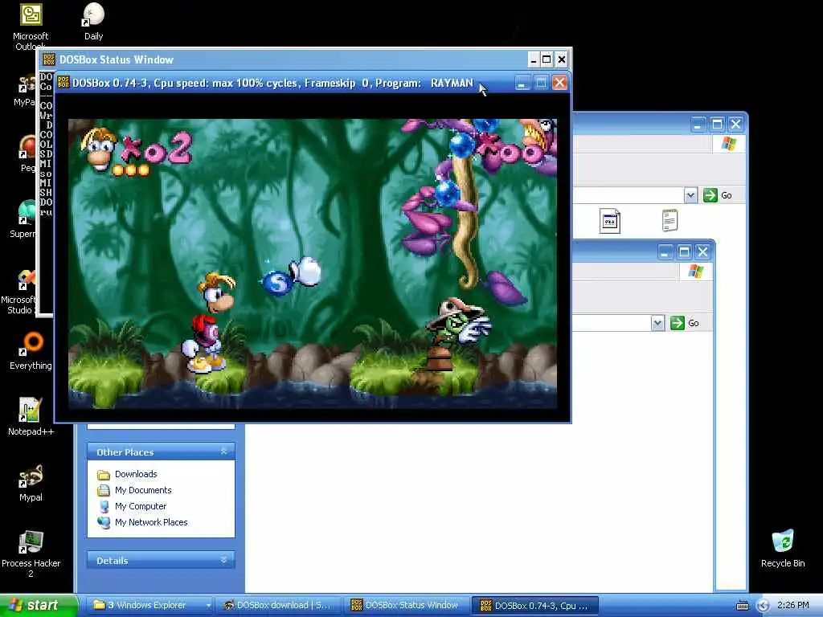
Task: Open My Documents in Other Places
Action: pyautogui.click(x=143, y=490)
